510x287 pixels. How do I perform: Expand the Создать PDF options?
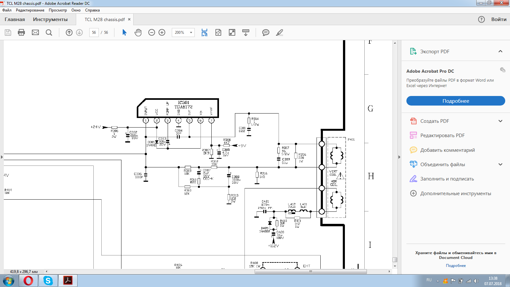pyautogui.click(x=500, y=121)
